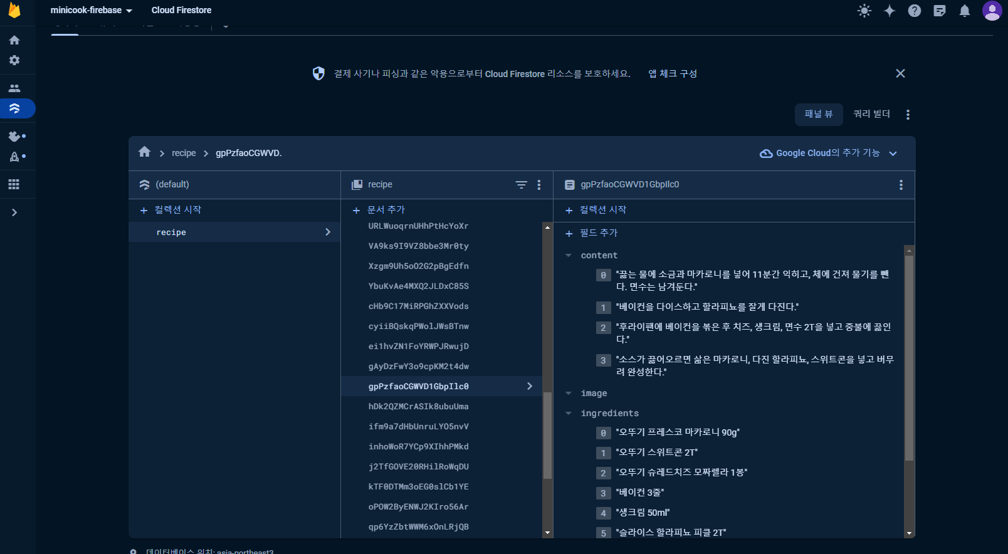Viewport: 1008px width, 554px height.
Task: Click gpPzfaoCGWVD. breadcrumb document
Action: coord(249,153)
